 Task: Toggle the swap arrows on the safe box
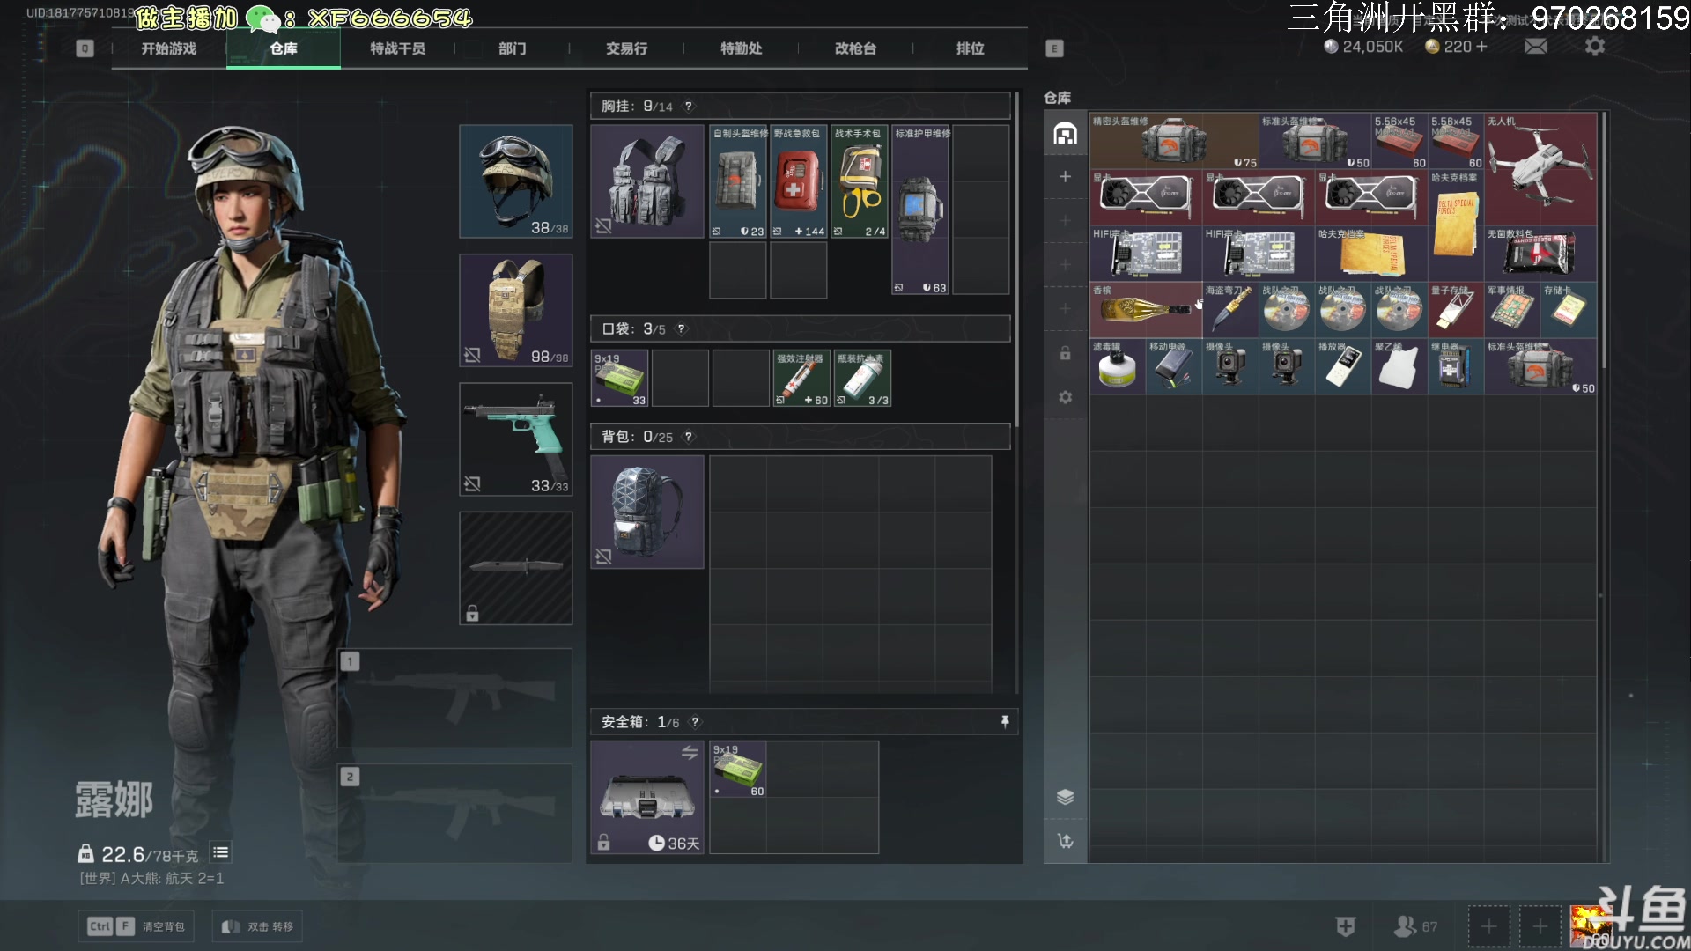coord(689,753)
